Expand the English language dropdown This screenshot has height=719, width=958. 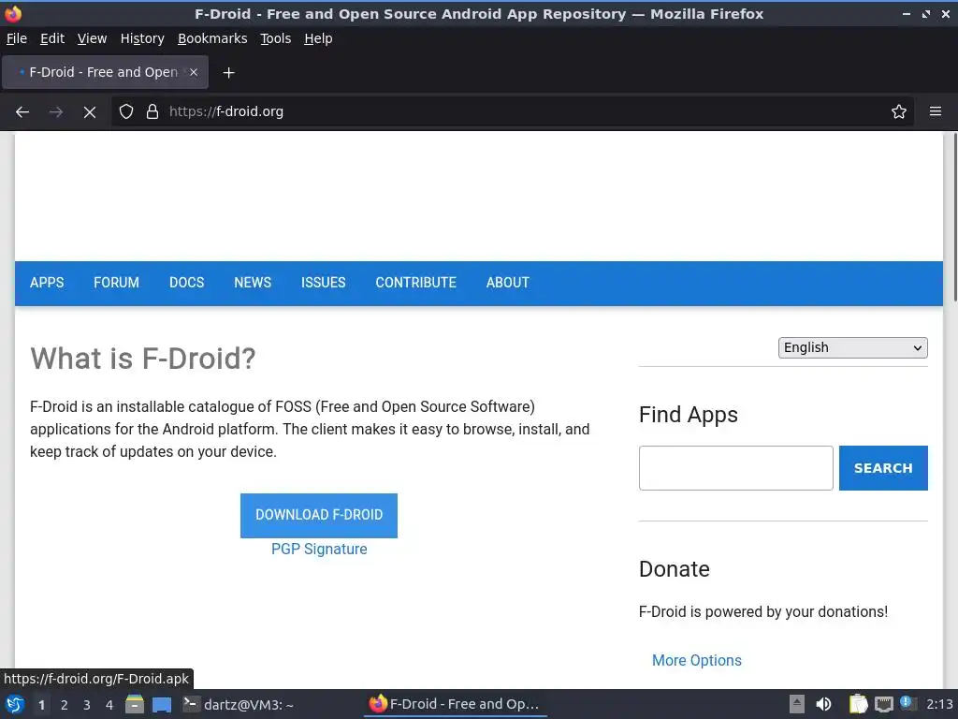(853, 348)
